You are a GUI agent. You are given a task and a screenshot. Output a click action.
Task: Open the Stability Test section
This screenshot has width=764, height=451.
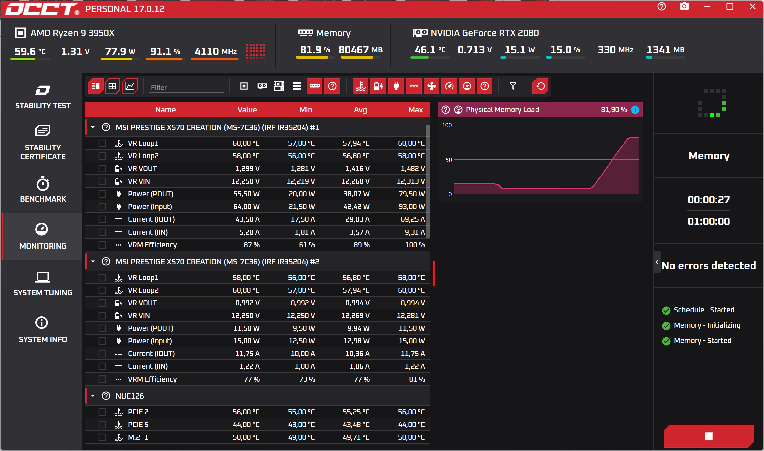coord(43,97)
